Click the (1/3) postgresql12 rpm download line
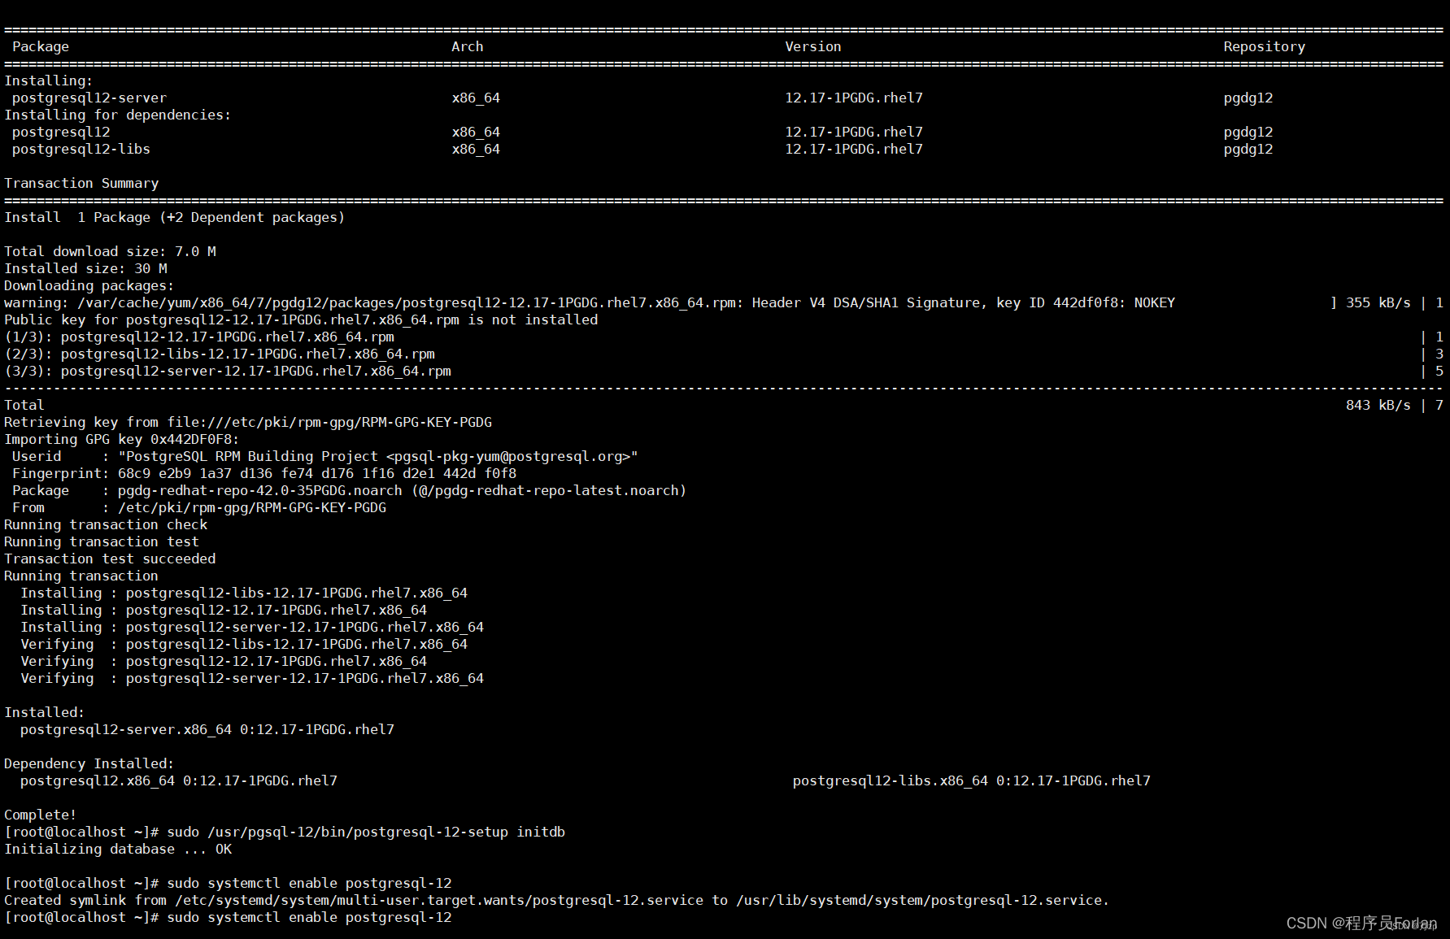The height and width of the screenshot is (939, 1450). tap(199, 337)
